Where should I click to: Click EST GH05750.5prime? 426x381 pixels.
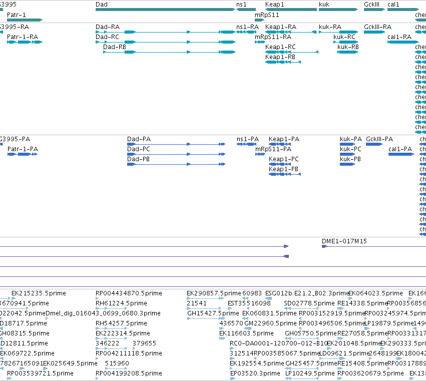pyautogui.click(x=311, y=334)
